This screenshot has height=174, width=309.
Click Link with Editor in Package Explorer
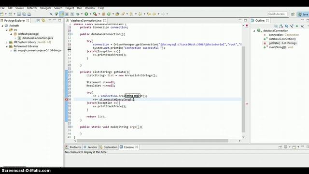pos(43,20)
